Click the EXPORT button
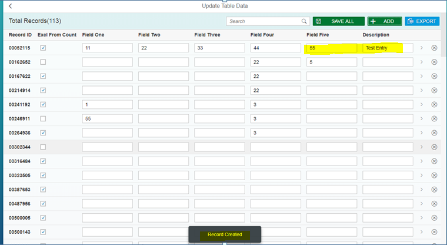Image resolution: width=447 pixels, height=245 pixels. click(x=422, y=21)
